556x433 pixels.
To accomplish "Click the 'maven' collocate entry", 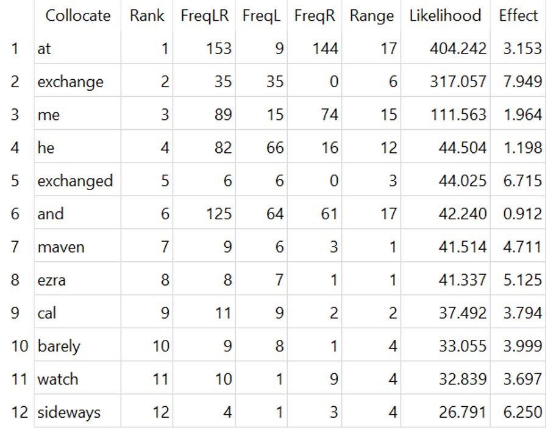I will pos(61,247).
